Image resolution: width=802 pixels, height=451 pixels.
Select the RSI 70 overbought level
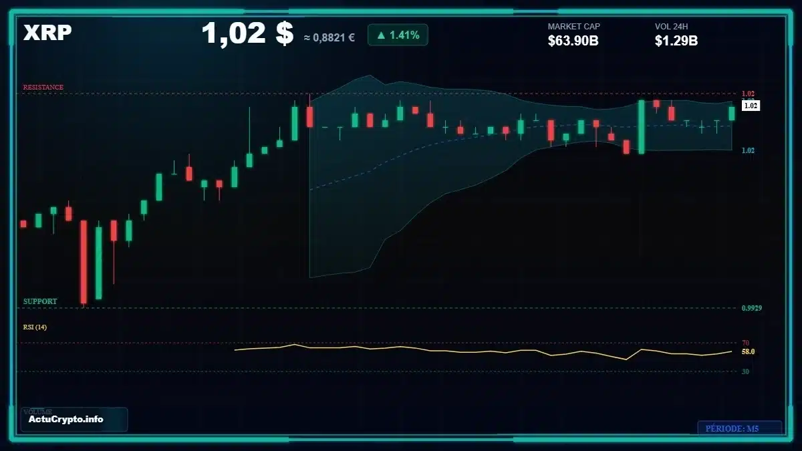tap(745, 343)
